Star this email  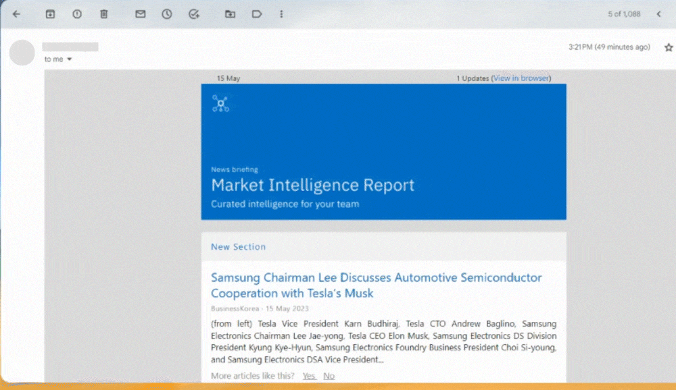coord(669,47)
